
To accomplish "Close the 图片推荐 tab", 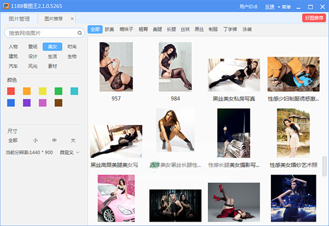I will (72, 19).
